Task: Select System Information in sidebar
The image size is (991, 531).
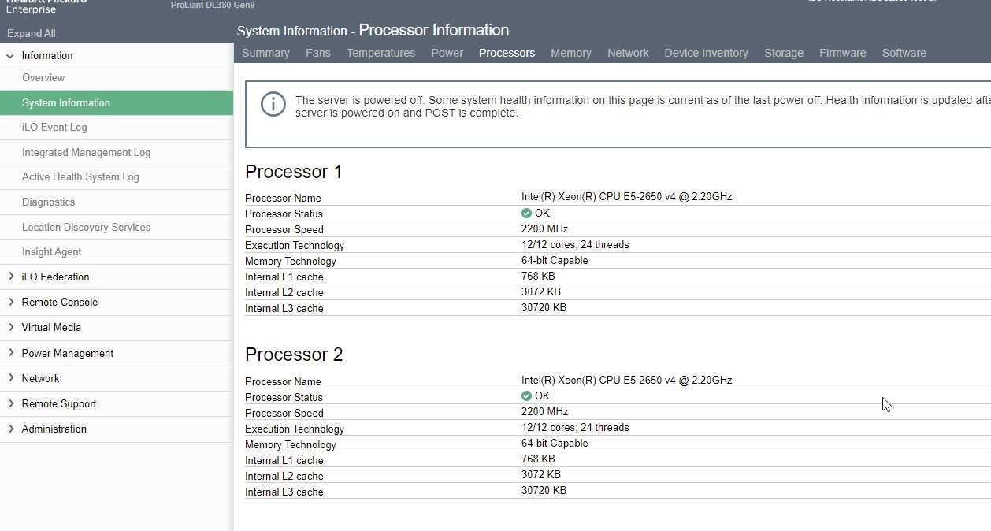Action: point(117,102)
